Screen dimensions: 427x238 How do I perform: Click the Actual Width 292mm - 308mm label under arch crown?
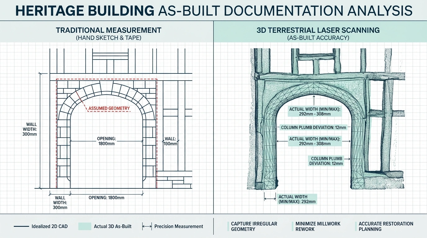point(315,111)
